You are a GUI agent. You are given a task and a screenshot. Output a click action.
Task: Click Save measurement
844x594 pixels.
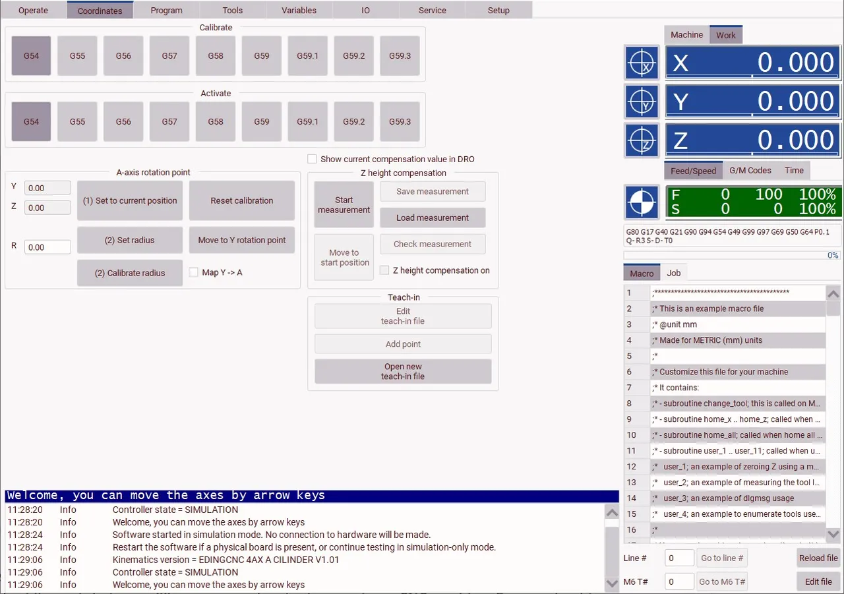[x=433, y=191]
